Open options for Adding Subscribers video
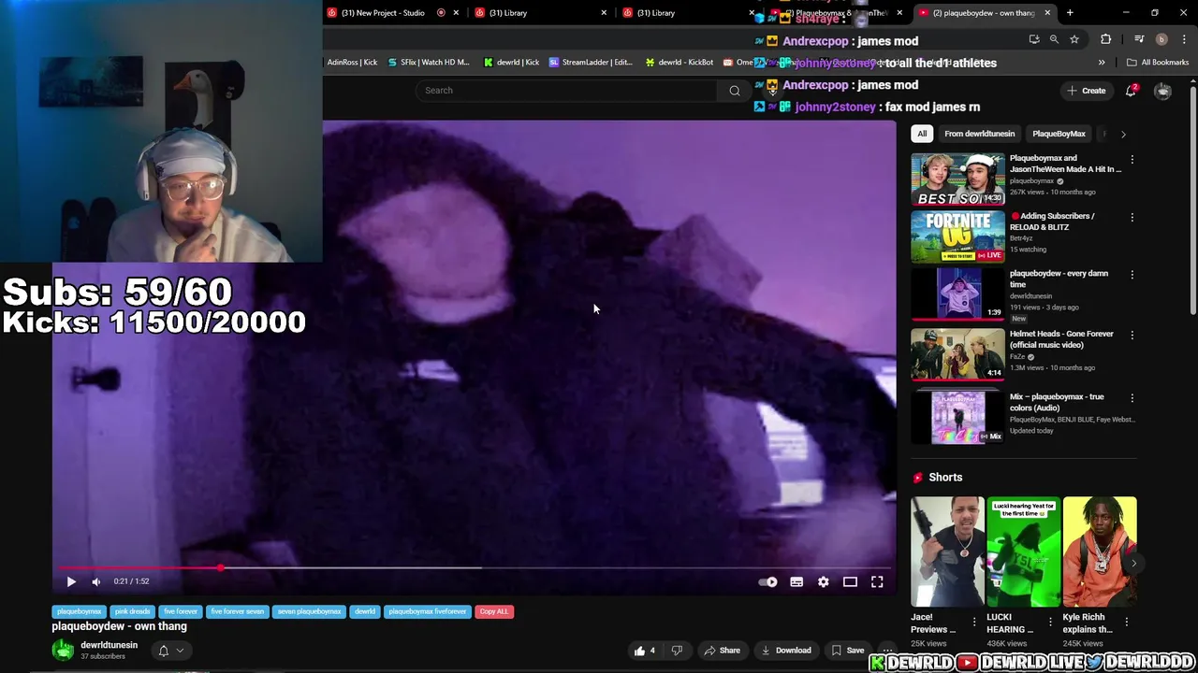Screen dimensions: 1198x673 point(1132,218)
